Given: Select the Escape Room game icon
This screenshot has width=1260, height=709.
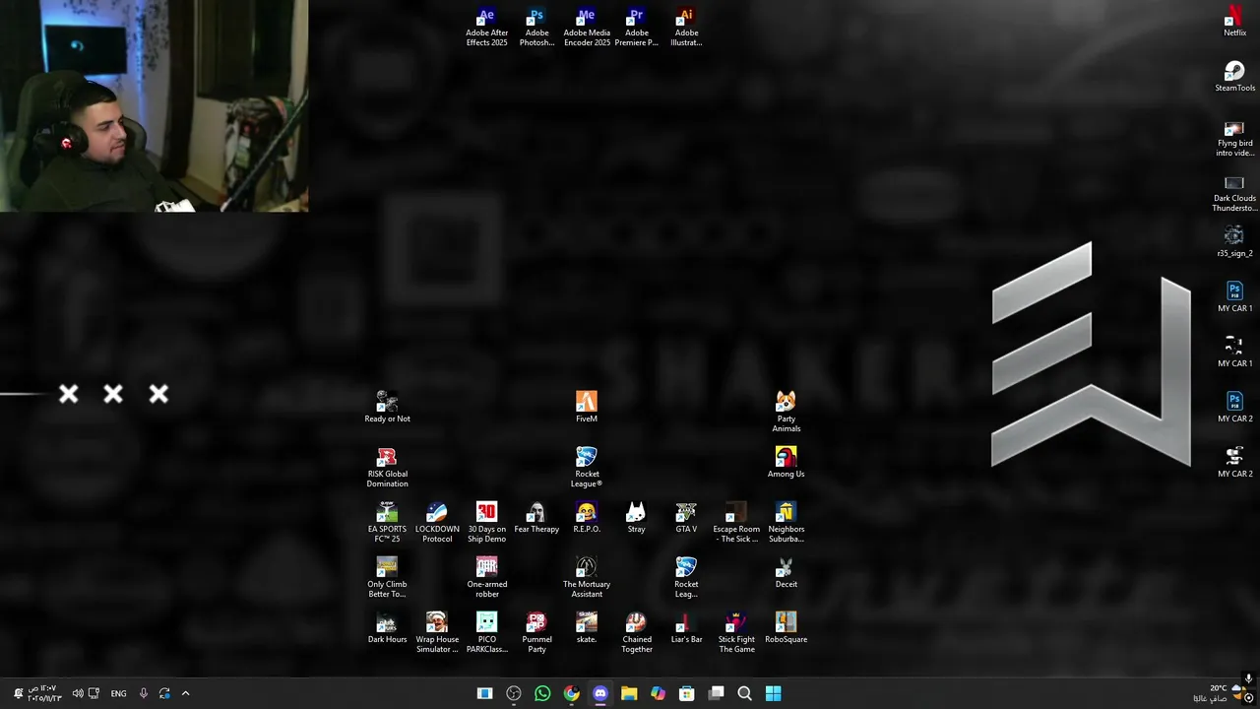Looking at the screenshot, I should 736,523.
